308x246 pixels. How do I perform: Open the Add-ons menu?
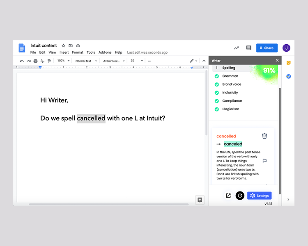[105, 52]
